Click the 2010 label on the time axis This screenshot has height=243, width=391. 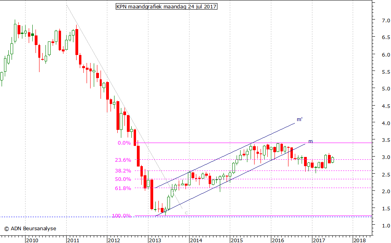[32, 240]
